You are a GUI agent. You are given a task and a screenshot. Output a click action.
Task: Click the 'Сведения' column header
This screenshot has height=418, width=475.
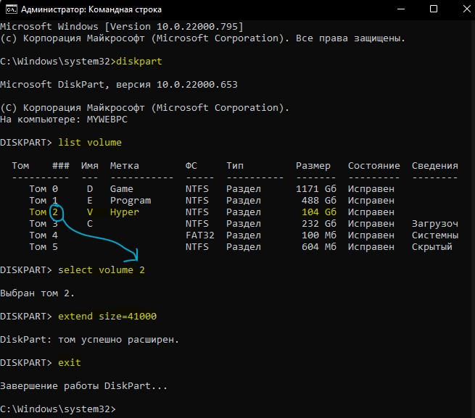pos(434,166)
